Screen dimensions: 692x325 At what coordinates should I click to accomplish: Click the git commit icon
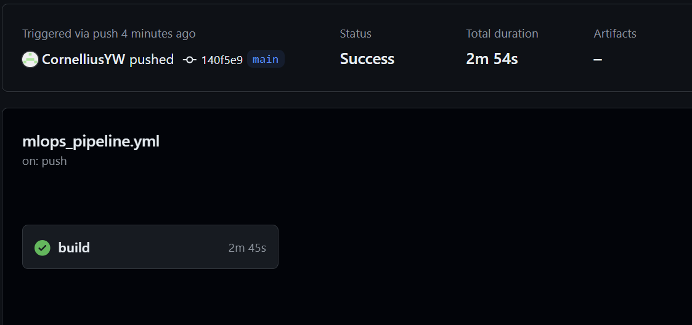[189, 60]
